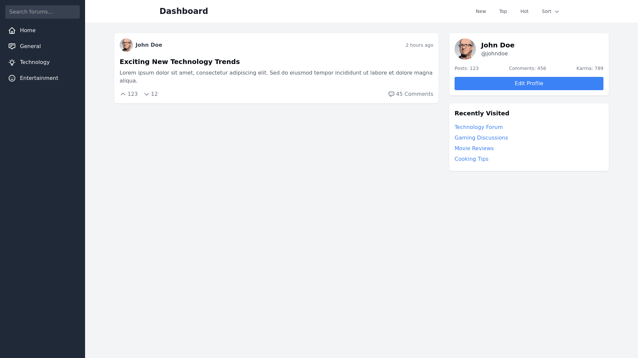Click the Entertainment smiley face icon
Image resolution: width=638 pixels, height=358 pixels.
tap(12, 78)
